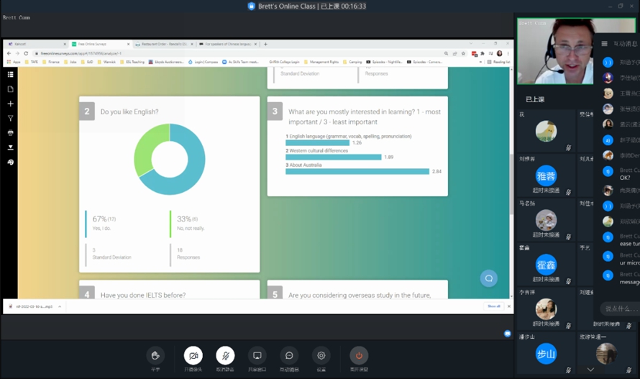
Task: Open the color palette theme icon in sidebar
Action: (10, 163)
